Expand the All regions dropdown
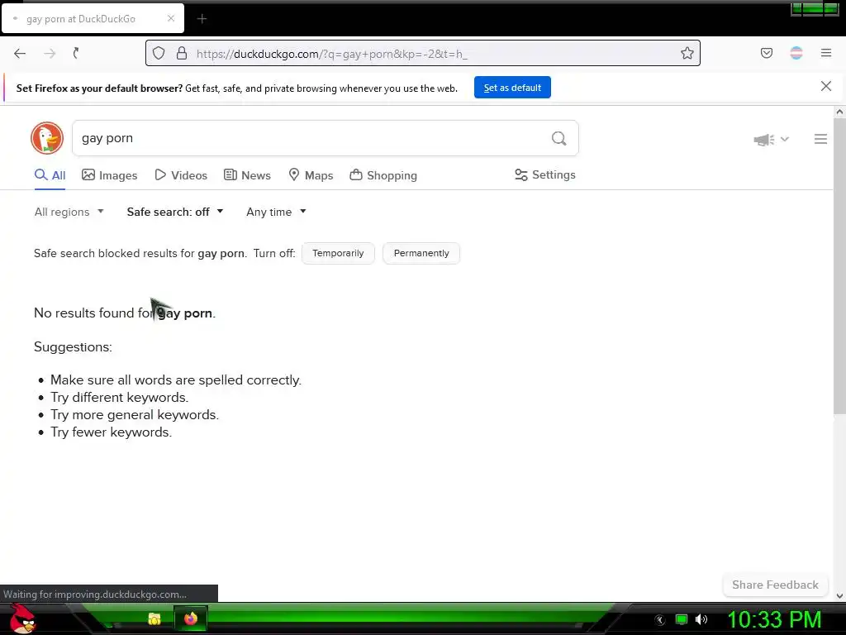 coord(69,212)
